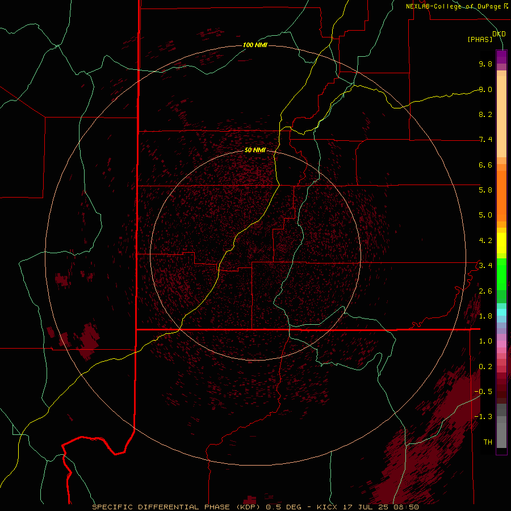Select the 8.2 scale value
The image size is (511, 511).
click(x=485, y=114)
